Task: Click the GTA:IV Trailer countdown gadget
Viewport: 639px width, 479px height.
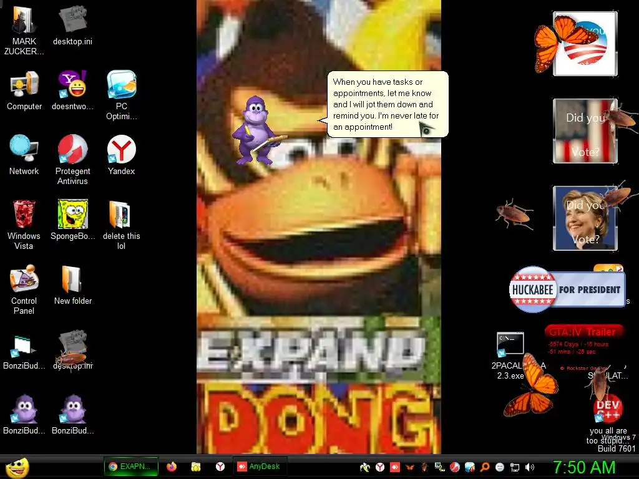Action: (583, 346)
